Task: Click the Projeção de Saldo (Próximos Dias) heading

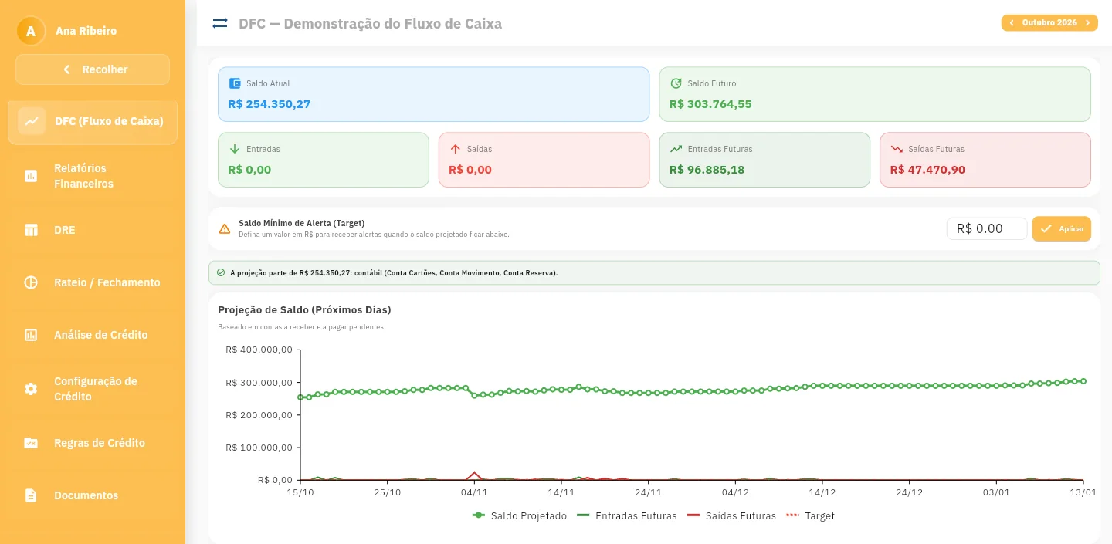Action: [304, 309]
